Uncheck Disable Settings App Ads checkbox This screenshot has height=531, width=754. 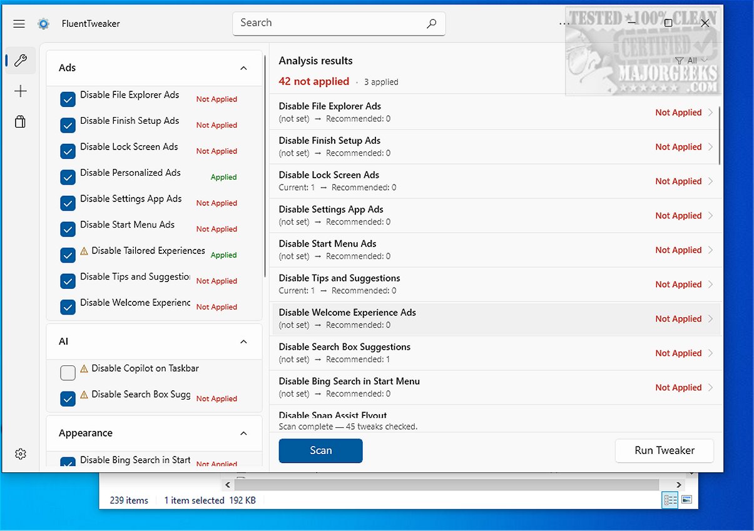coord(68,203)
